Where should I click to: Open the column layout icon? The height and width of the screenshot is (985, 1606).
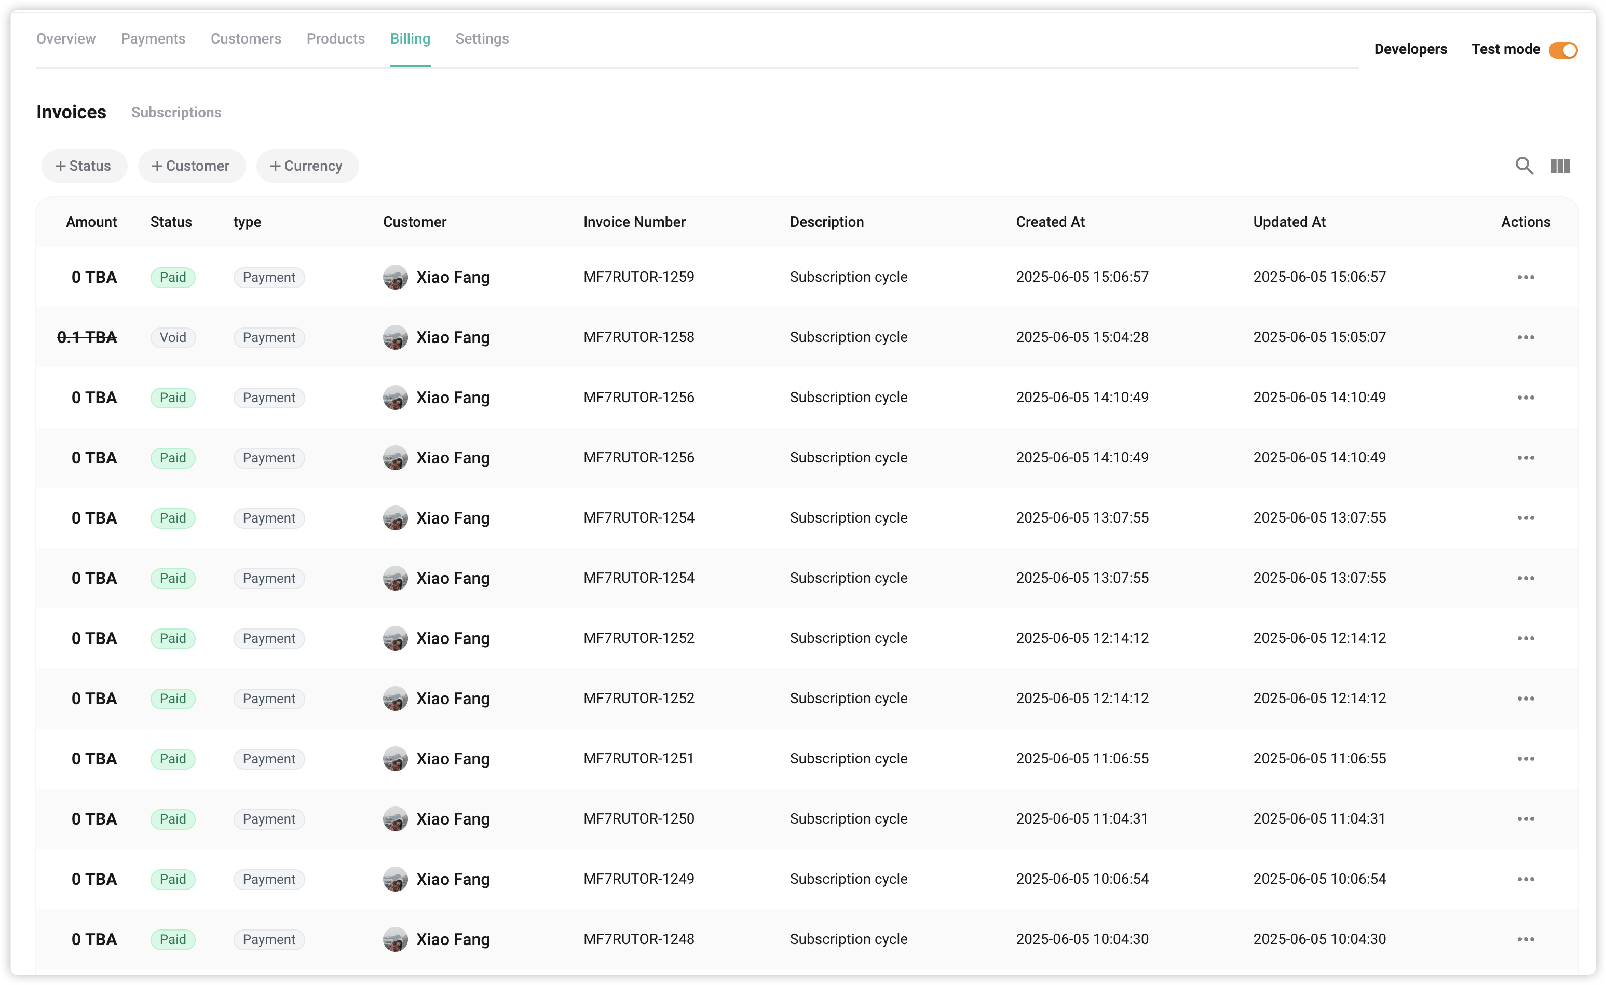tap(1560, 166)
